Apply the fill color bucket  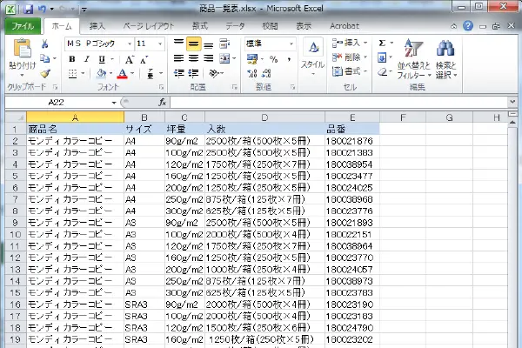click(x=101, y=74)
